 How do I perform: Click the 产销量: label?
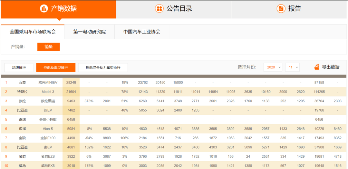[18, 47]
